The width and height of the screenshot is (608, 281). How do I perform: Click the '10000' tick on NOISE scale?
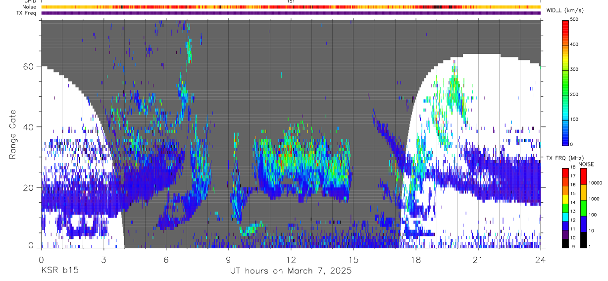[x=596, y=183]
